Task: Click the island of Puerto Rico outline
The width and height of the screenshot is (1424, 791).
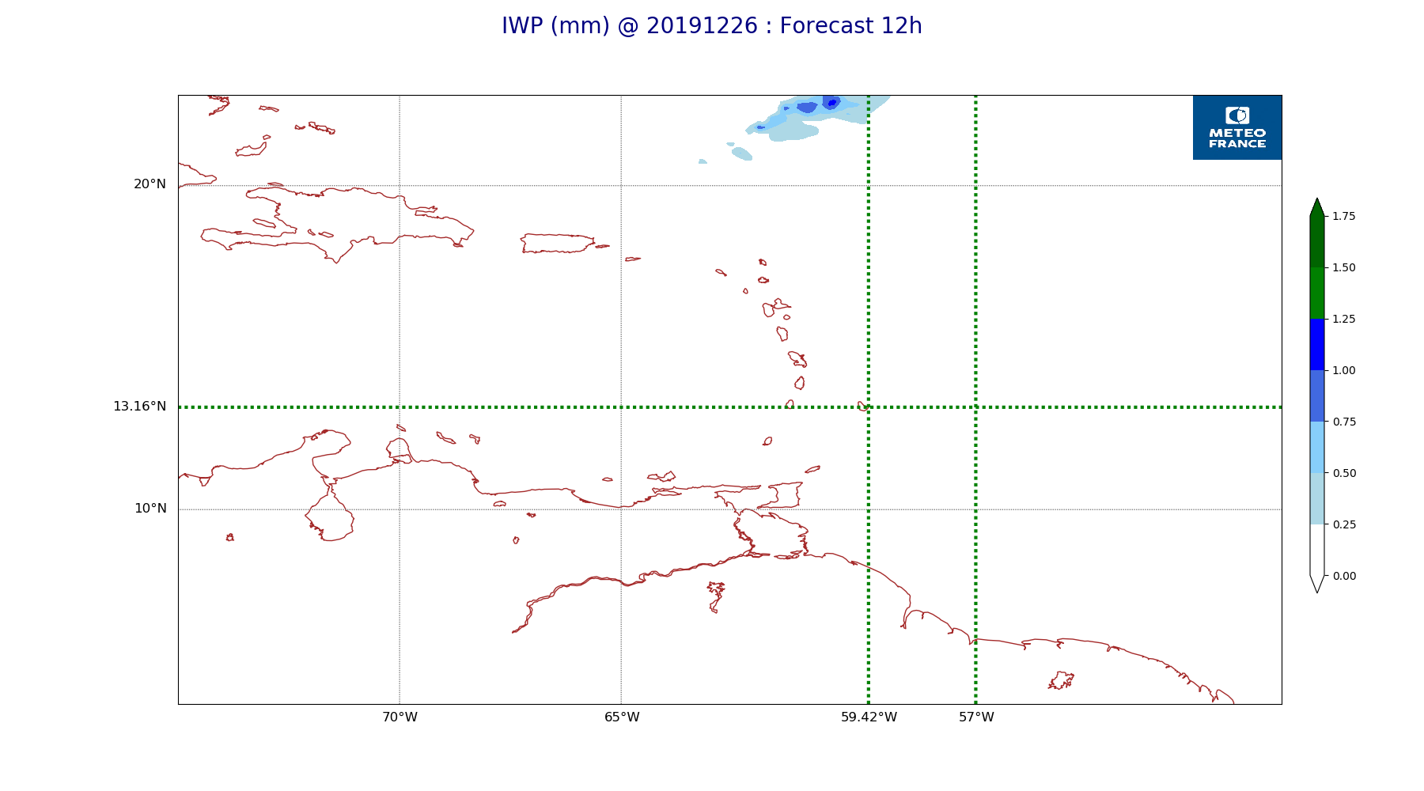Action: pos(557,243)
